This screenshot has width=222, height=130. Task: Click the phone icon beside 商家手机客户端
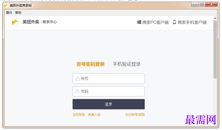click(174, 22)
